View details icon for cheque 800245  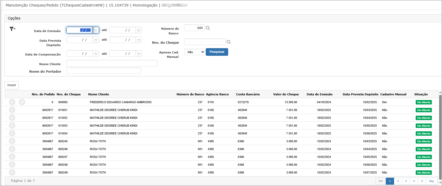coord(12,141)
